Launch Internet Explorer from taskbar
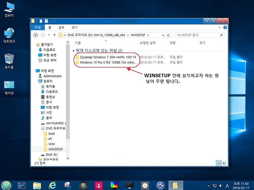This screenshot has height=190, width=254. pos(52,185)
